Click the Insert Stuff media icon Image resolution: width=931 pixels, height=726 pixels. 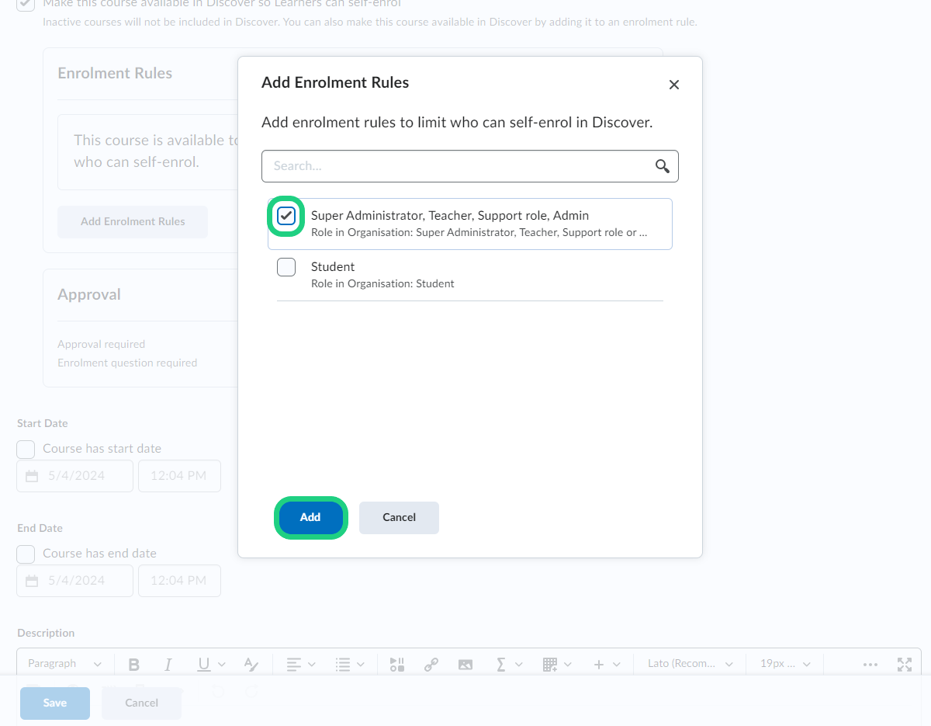(x=397, y=665)
